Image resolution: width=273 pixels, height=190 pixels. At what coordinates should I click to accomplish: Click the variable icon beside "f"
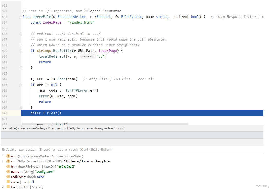tap(8, 187)
